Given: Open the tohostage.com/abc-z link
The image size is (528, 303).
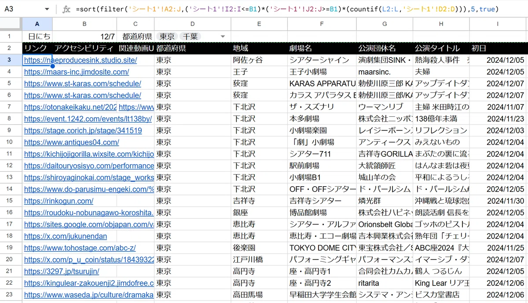Looking at the screenshot, I should point(80,248).
